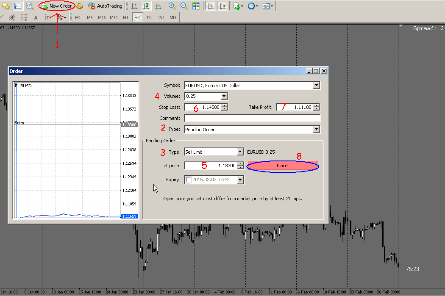Open the Indicators dropdown arrow
Viewport: 445px width, 296px height.
coord(242,6)
